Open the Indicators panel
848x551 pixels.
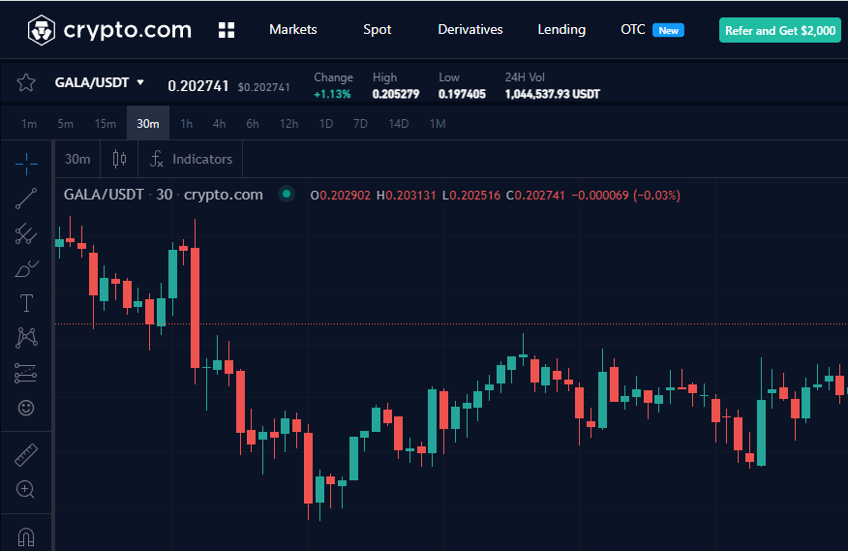(192, 159)
